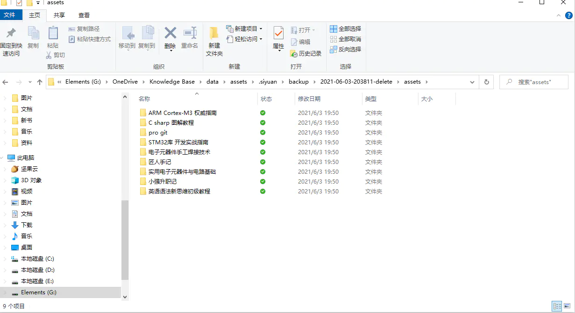Switch to large icons view in status bar
This screenshot has width=575, height=313.
(567, 306)
